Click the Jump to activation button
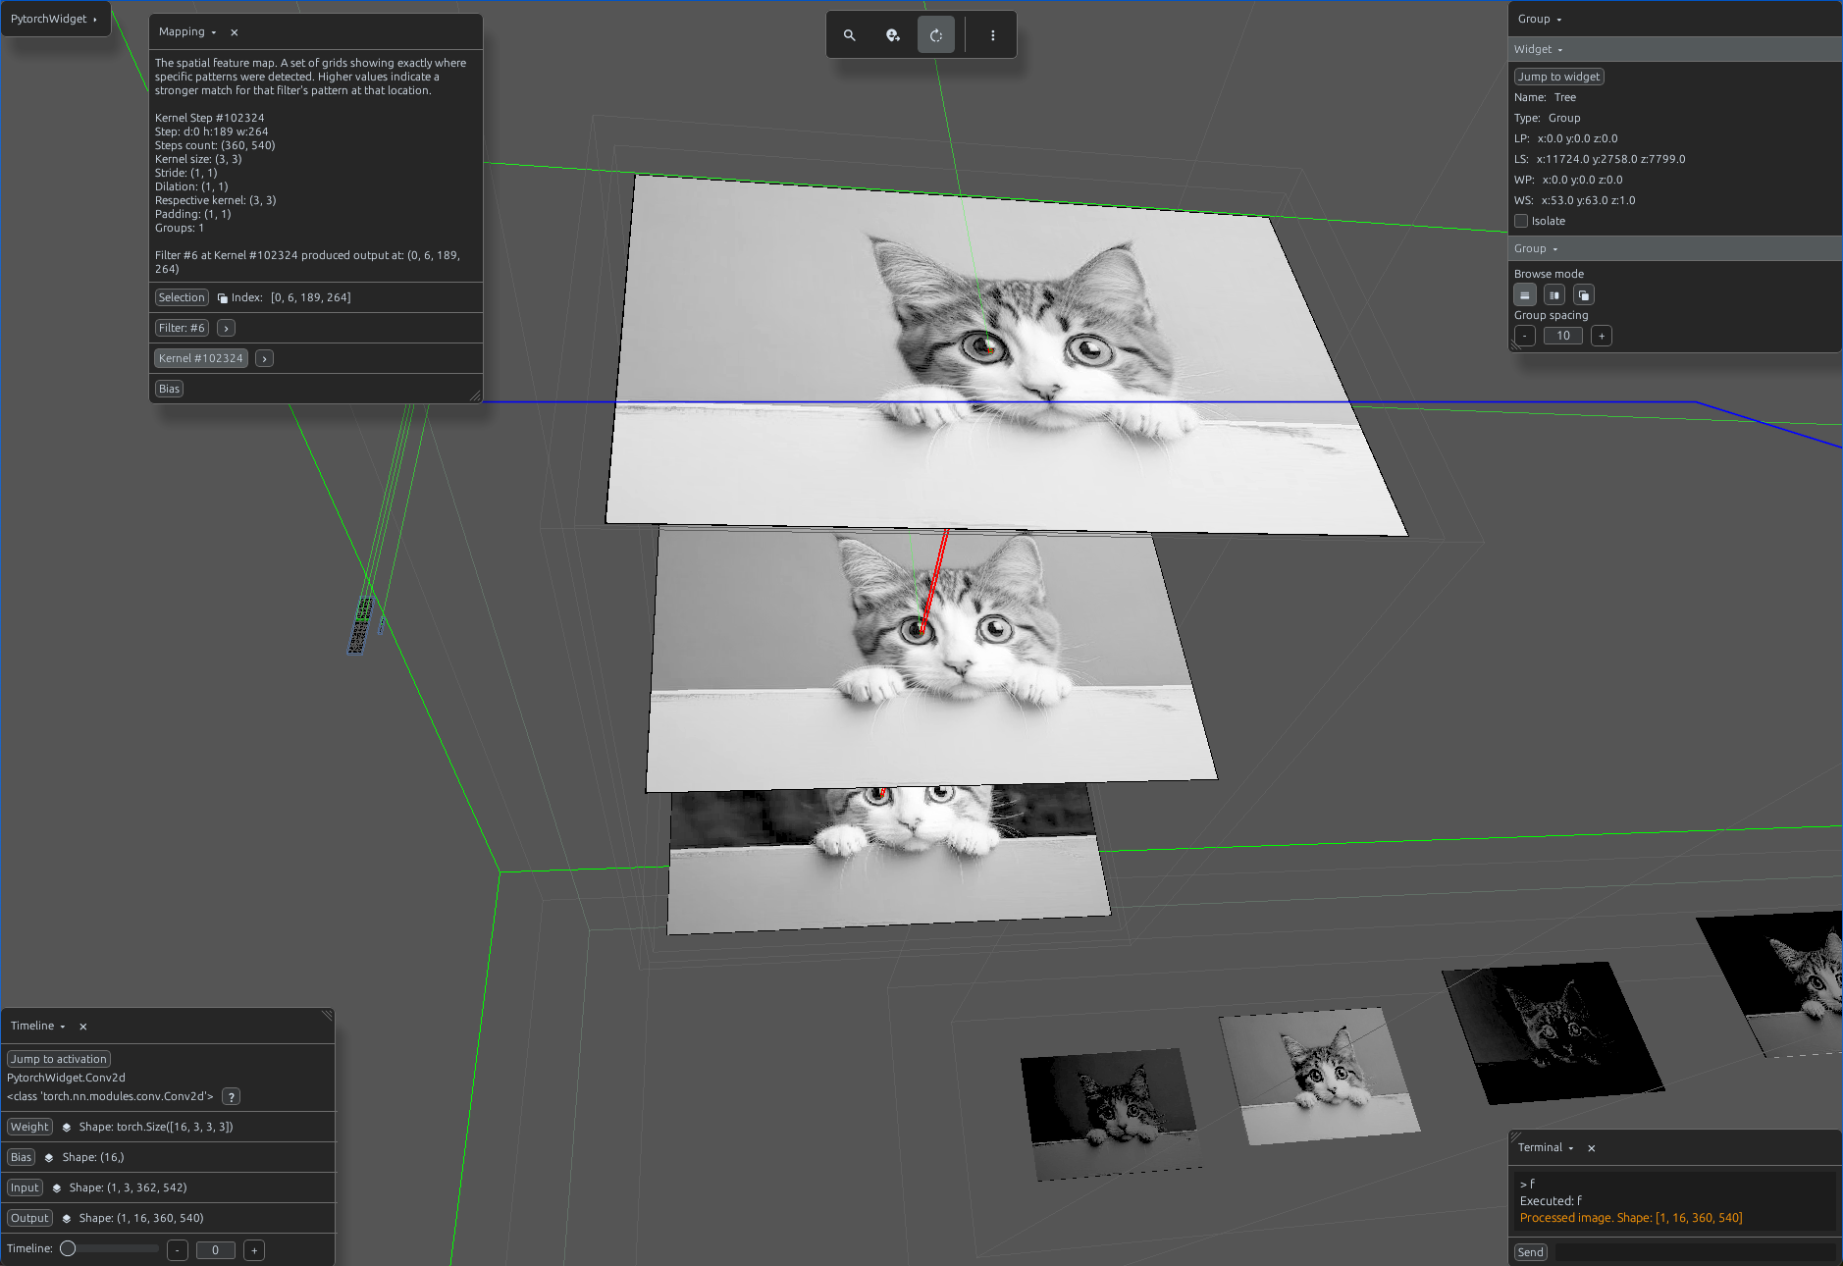Image resolution: width=1843 pixels, height=1266 pixels. click(x=59, y=1060)
